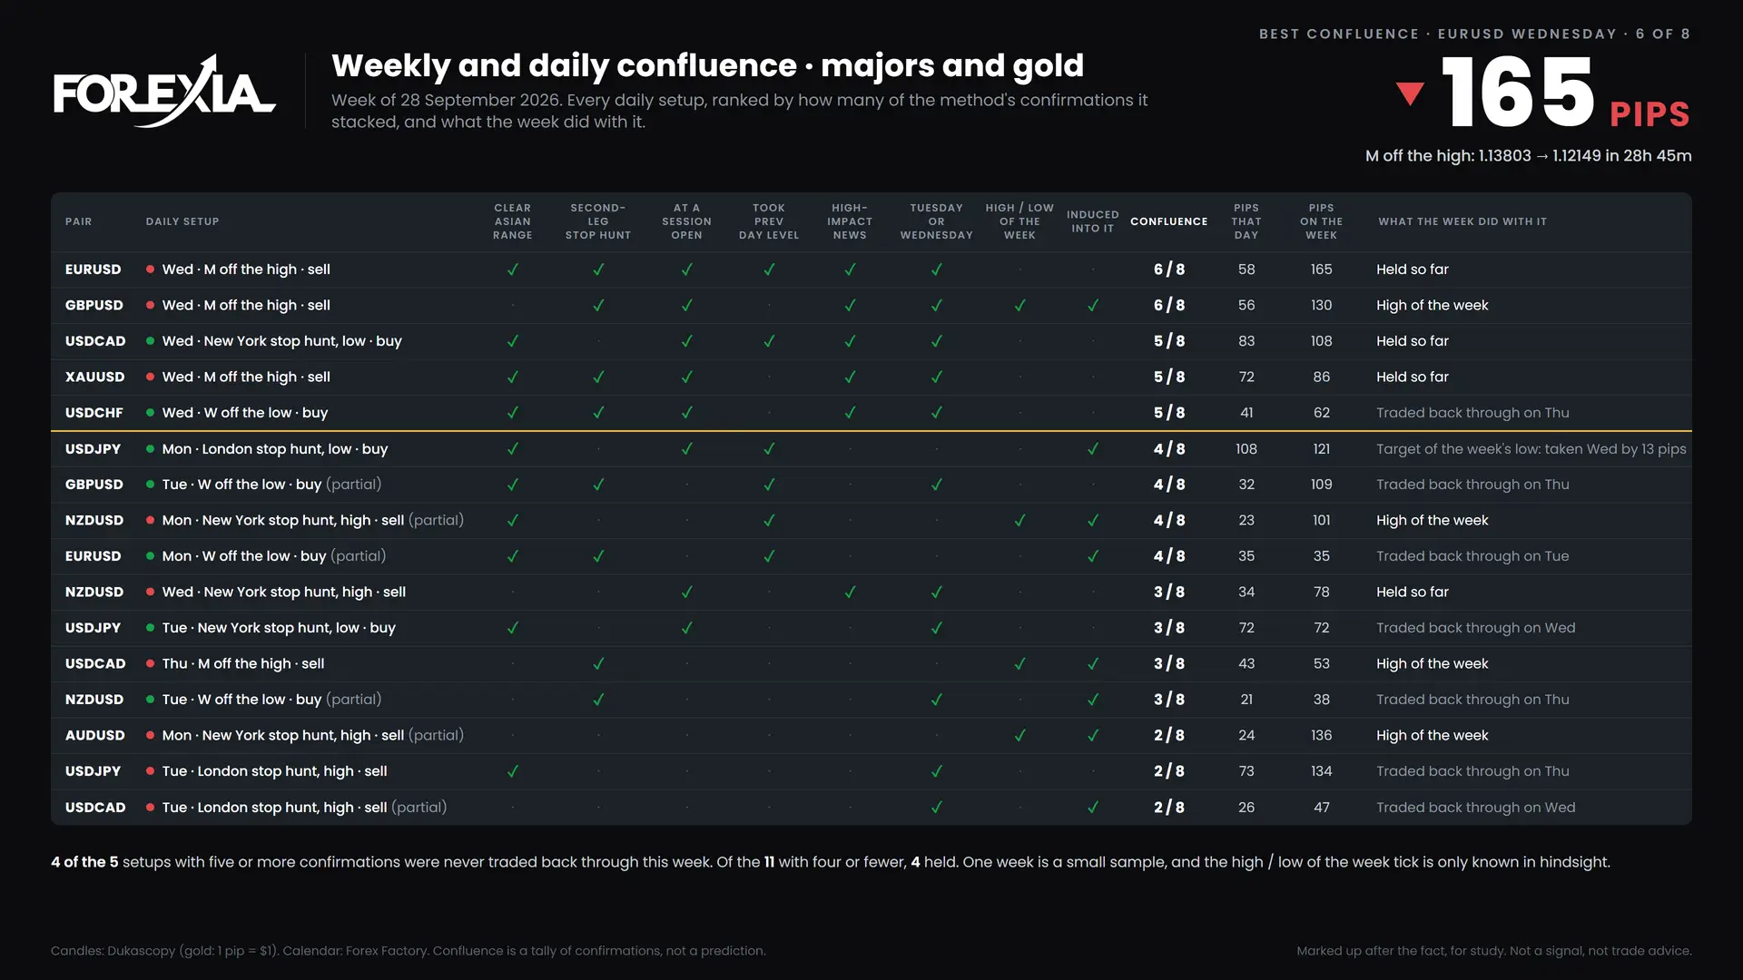Click 'Wed · W off the low · buy' setup
1743x980 pixels.
coord(245,413)
